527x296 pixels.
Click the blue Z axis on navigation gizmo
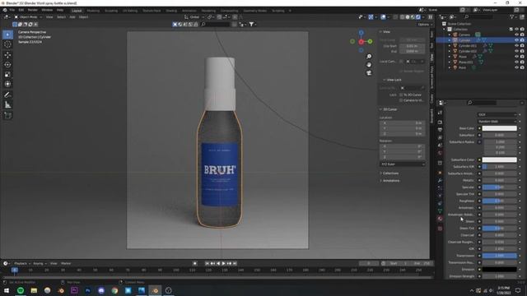pyautogui.click(x=361, y=33)
